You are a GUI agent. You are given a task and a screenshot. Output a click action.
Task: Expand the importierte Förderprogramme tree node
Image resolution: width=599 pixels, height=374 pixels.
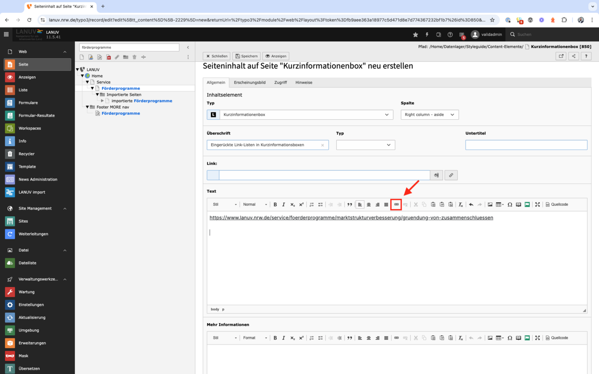[103, 101]
